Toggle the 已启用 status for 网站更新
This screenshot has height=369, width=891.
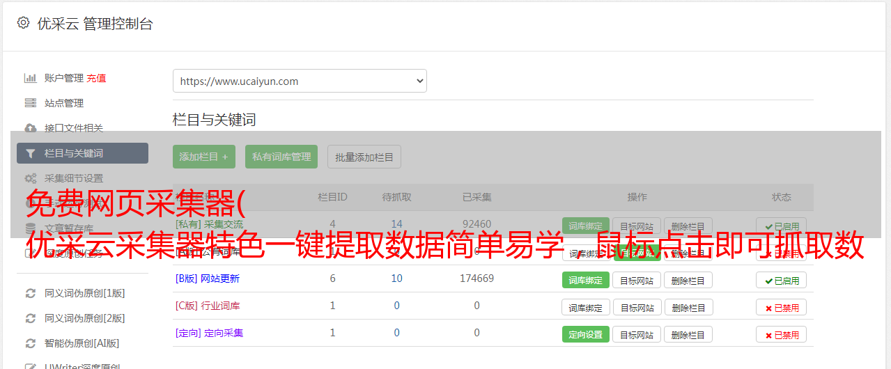[782, 280]
